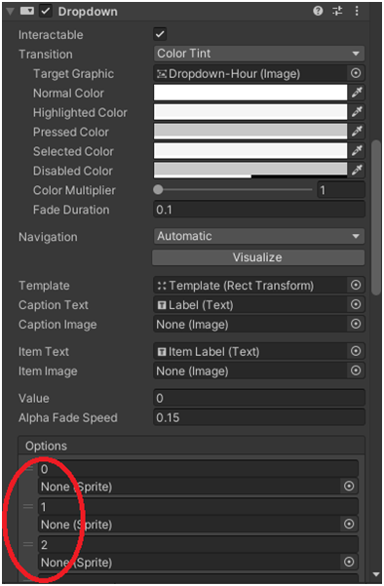
Task: Click the Navigation property label
Action: [48, 237]
